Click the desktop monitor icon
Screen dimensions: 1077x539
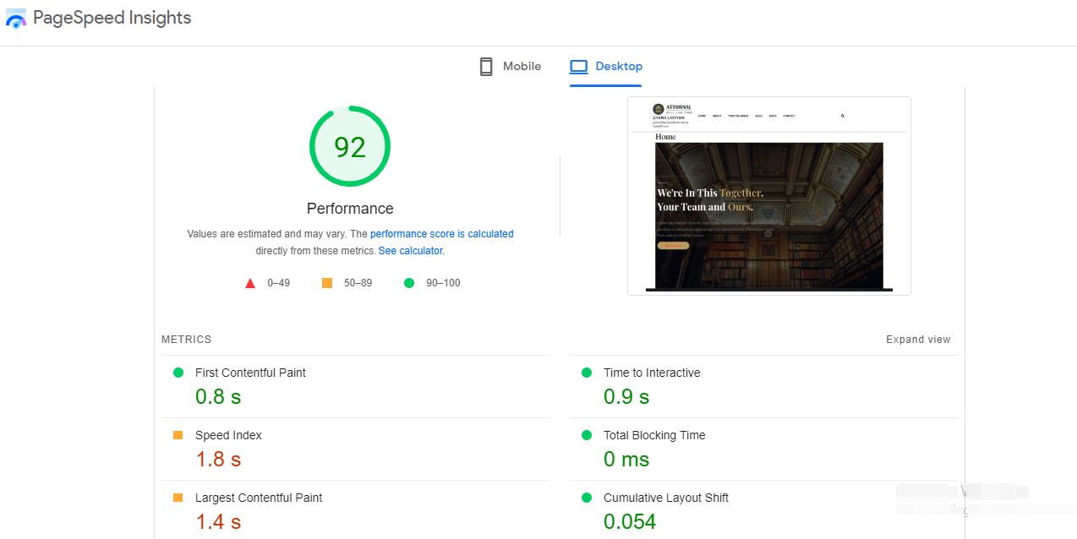[578, 67]
